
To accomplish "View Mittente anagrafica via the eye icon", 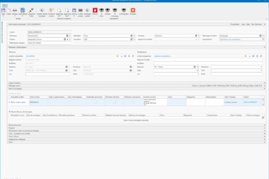I will [x=125, y=56].
